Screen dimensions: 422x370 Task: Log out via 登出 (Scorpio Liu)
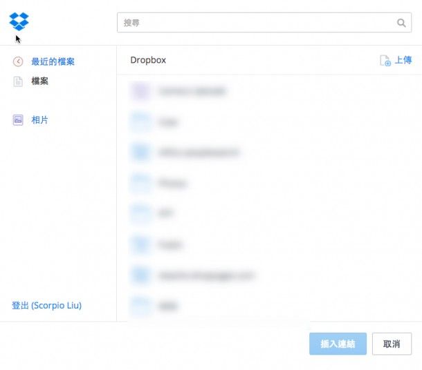tap(46, 305)
